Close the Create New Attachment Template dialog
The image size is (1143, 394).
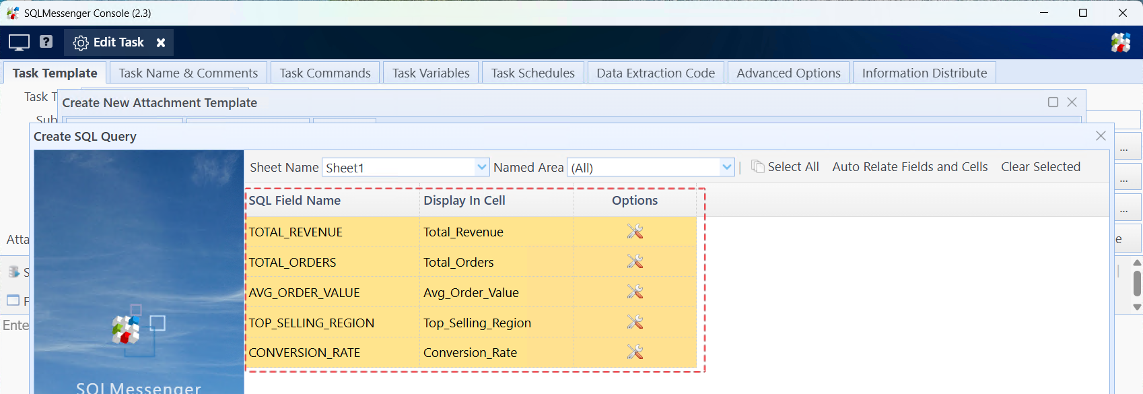[1072, 102]
